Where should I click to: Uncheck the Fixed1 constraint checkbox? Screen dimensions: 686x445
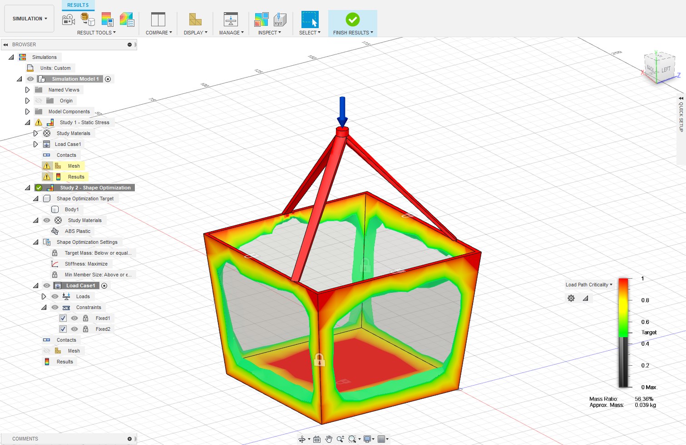(x=63, y=318)
